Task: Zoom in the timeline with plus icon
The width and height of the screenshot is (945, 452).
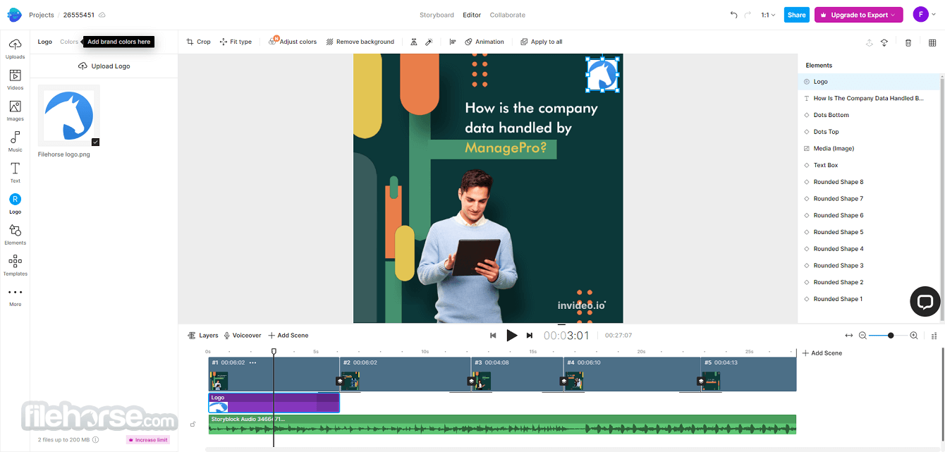Action: pos(914,336)
